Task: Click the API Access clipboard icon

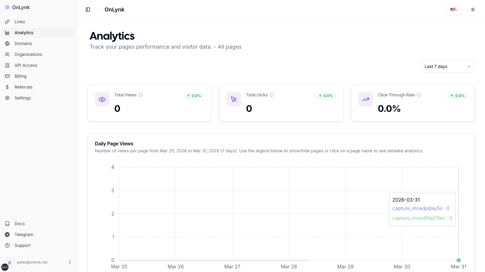Action: [8, 65]
